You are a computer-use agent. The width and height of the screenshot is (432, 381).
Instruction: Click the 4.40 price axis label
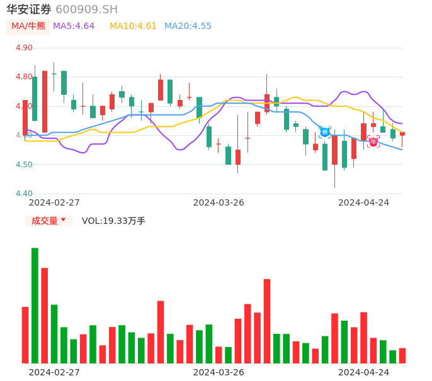tap(24, 194)
